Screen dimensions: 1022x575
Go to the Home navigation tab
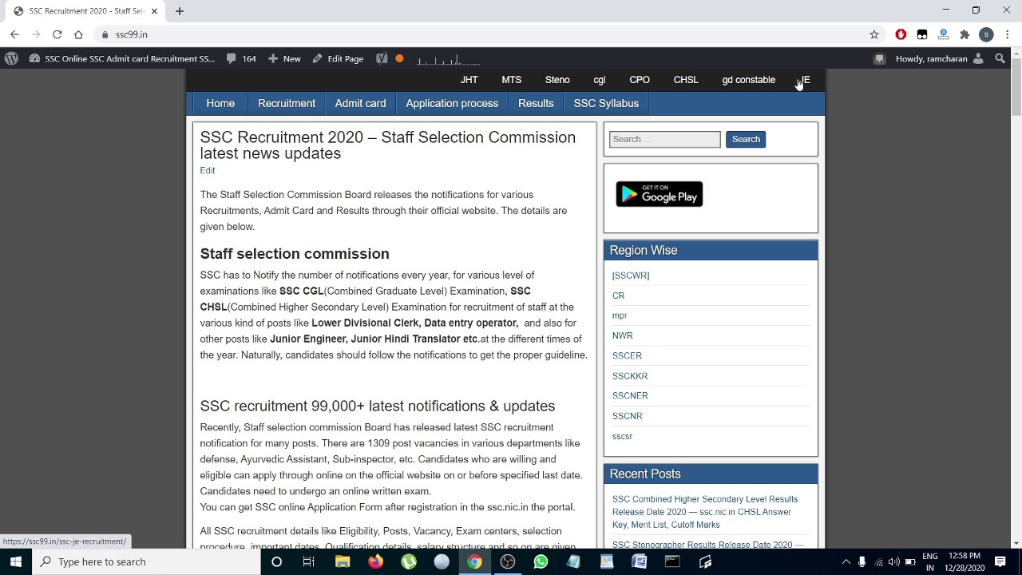pos(220,103)
